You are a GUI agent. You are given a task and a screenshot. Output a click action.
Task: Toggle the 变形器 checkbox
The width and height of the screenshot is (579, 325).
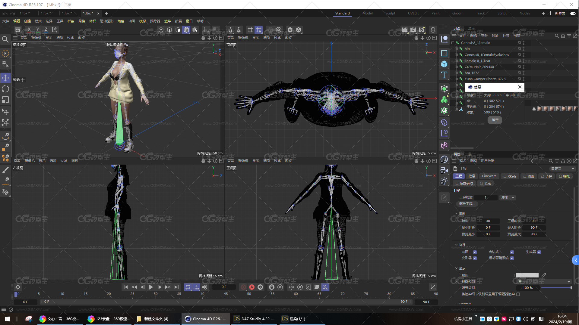click(475, 258)
